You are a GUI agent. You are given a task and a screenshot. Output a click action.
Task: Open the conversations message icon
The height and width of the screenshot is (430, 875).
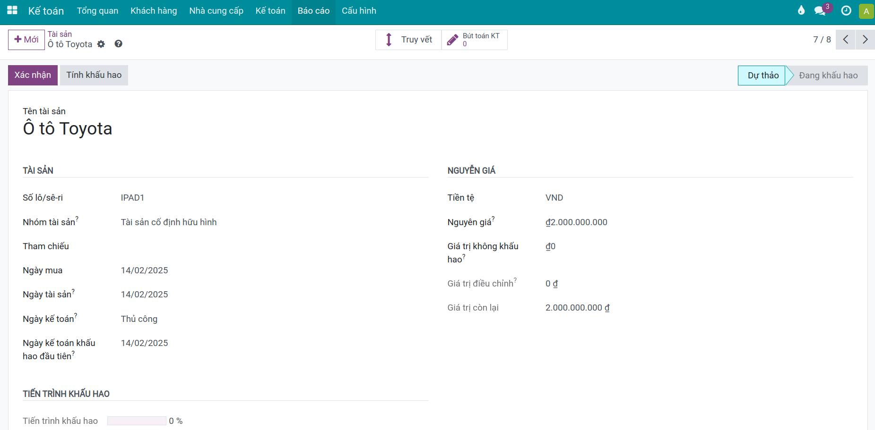tap(821, 10)
